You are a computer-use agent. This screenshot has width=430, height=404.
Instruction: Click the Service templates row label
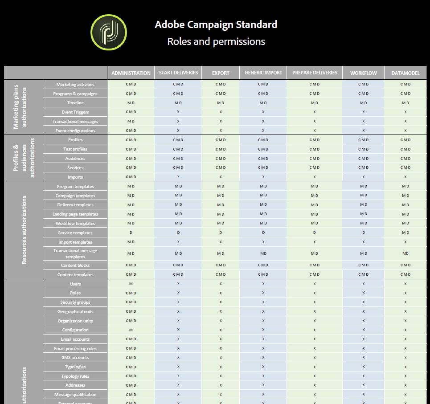coord(75,233)
